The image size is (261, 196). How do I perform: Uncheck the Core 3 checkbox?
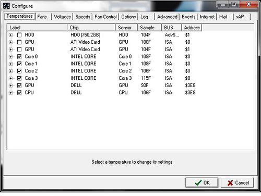19,78
